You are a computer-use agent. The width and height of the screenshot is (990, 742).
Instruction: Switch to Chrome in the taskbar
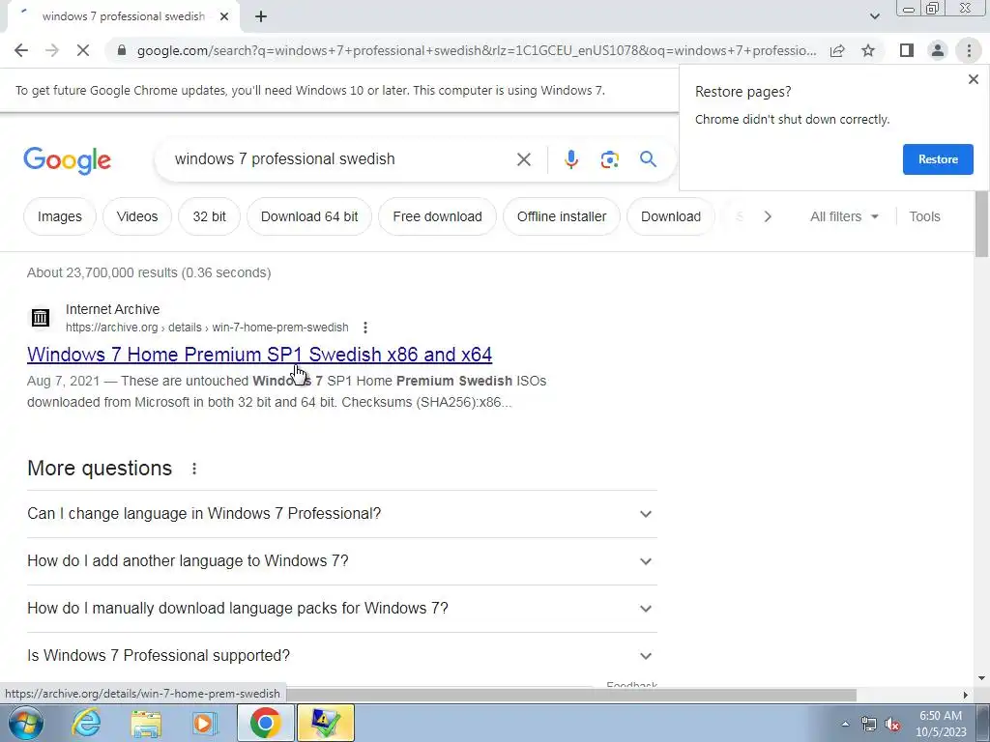coord(265,723)
